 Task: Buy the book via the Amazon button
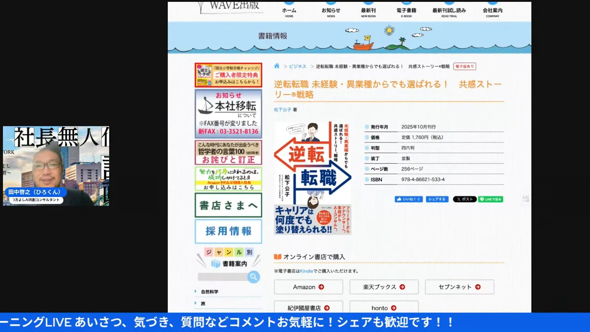308,287
